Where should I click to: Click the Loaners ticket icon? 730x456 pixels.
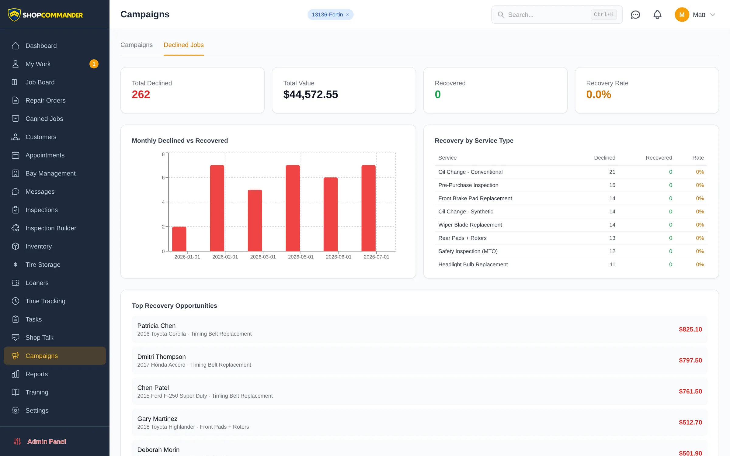click(x=16, y=283)
